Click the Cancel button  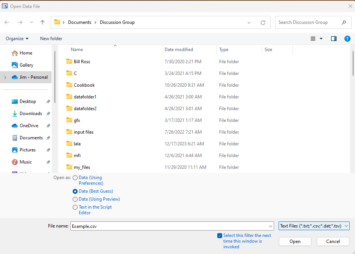tap(333, 242)
